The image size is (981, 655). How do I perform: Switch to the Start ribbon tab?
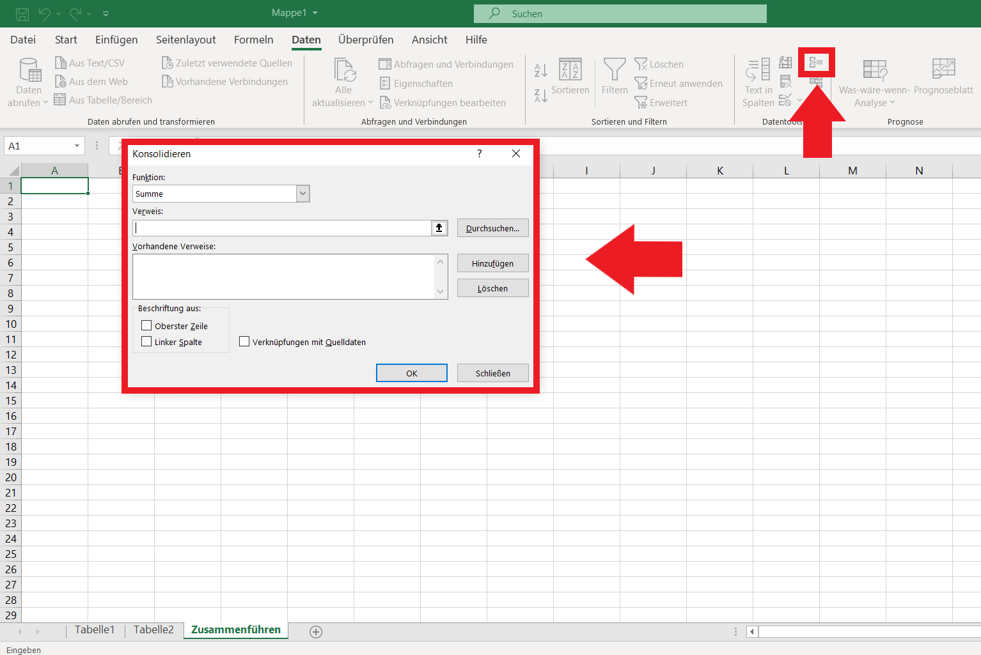66,40
